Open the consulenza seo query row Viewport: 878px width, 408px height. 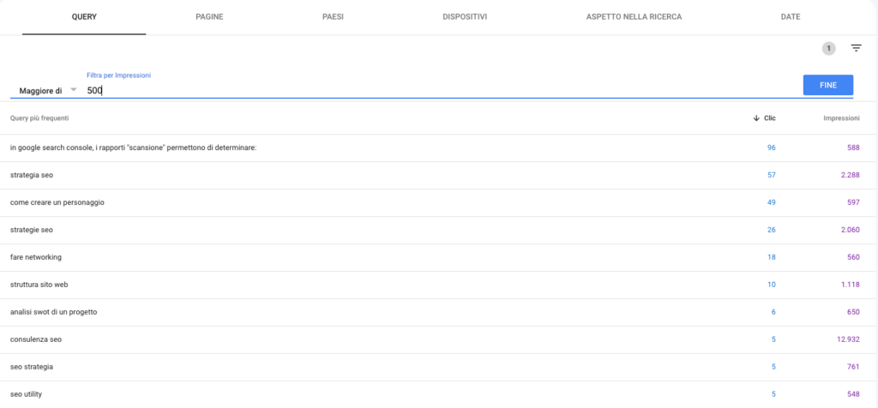(x=439, y=339)
